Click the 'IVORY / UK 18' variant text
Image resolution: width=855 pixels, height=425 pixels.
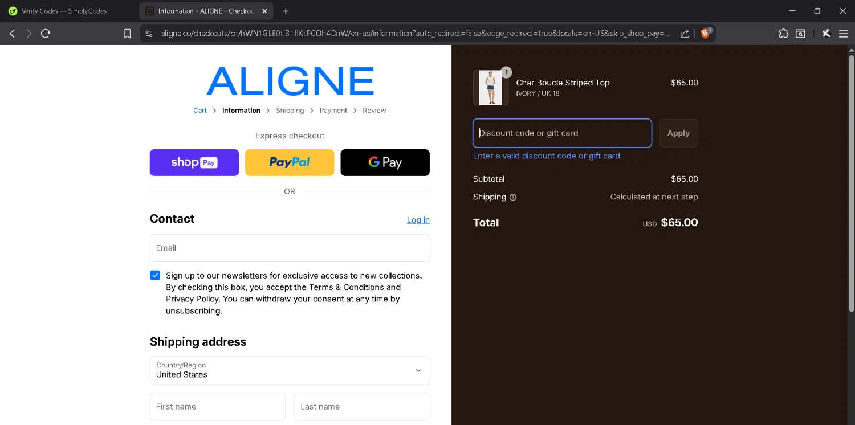538,93
